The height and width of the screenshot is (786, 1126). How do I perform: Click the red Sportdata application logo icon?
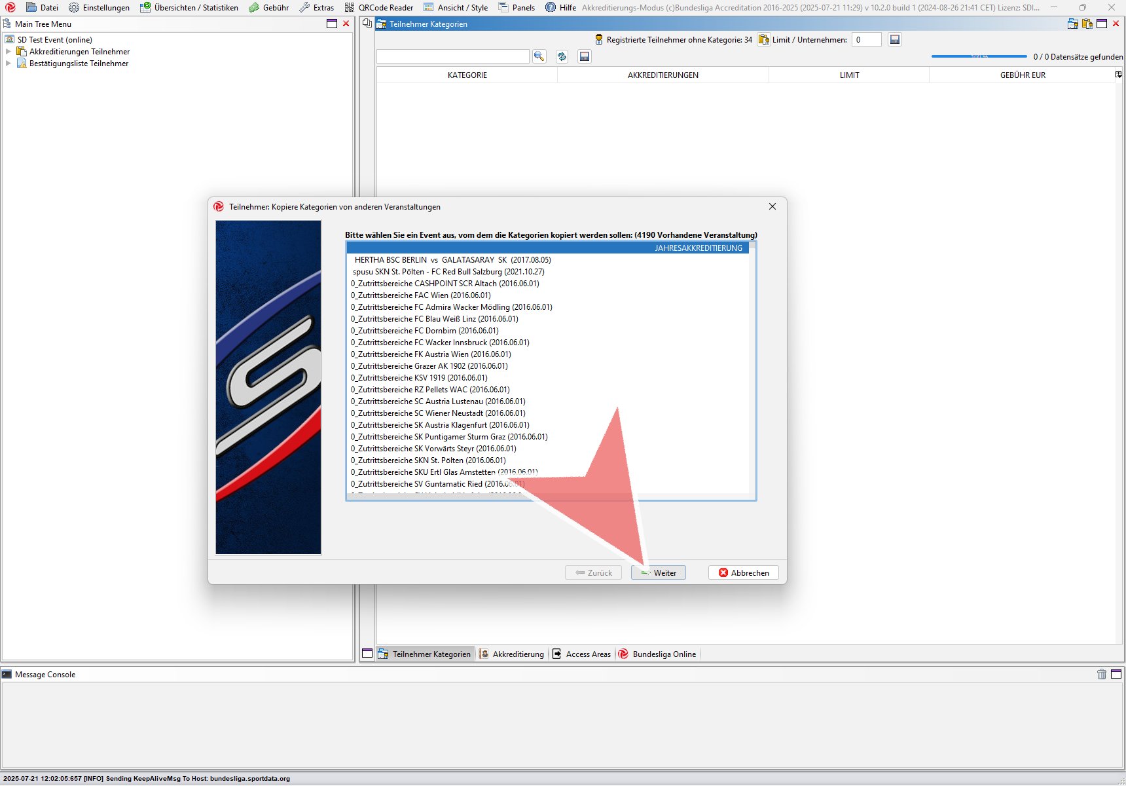tap(10, 7)
